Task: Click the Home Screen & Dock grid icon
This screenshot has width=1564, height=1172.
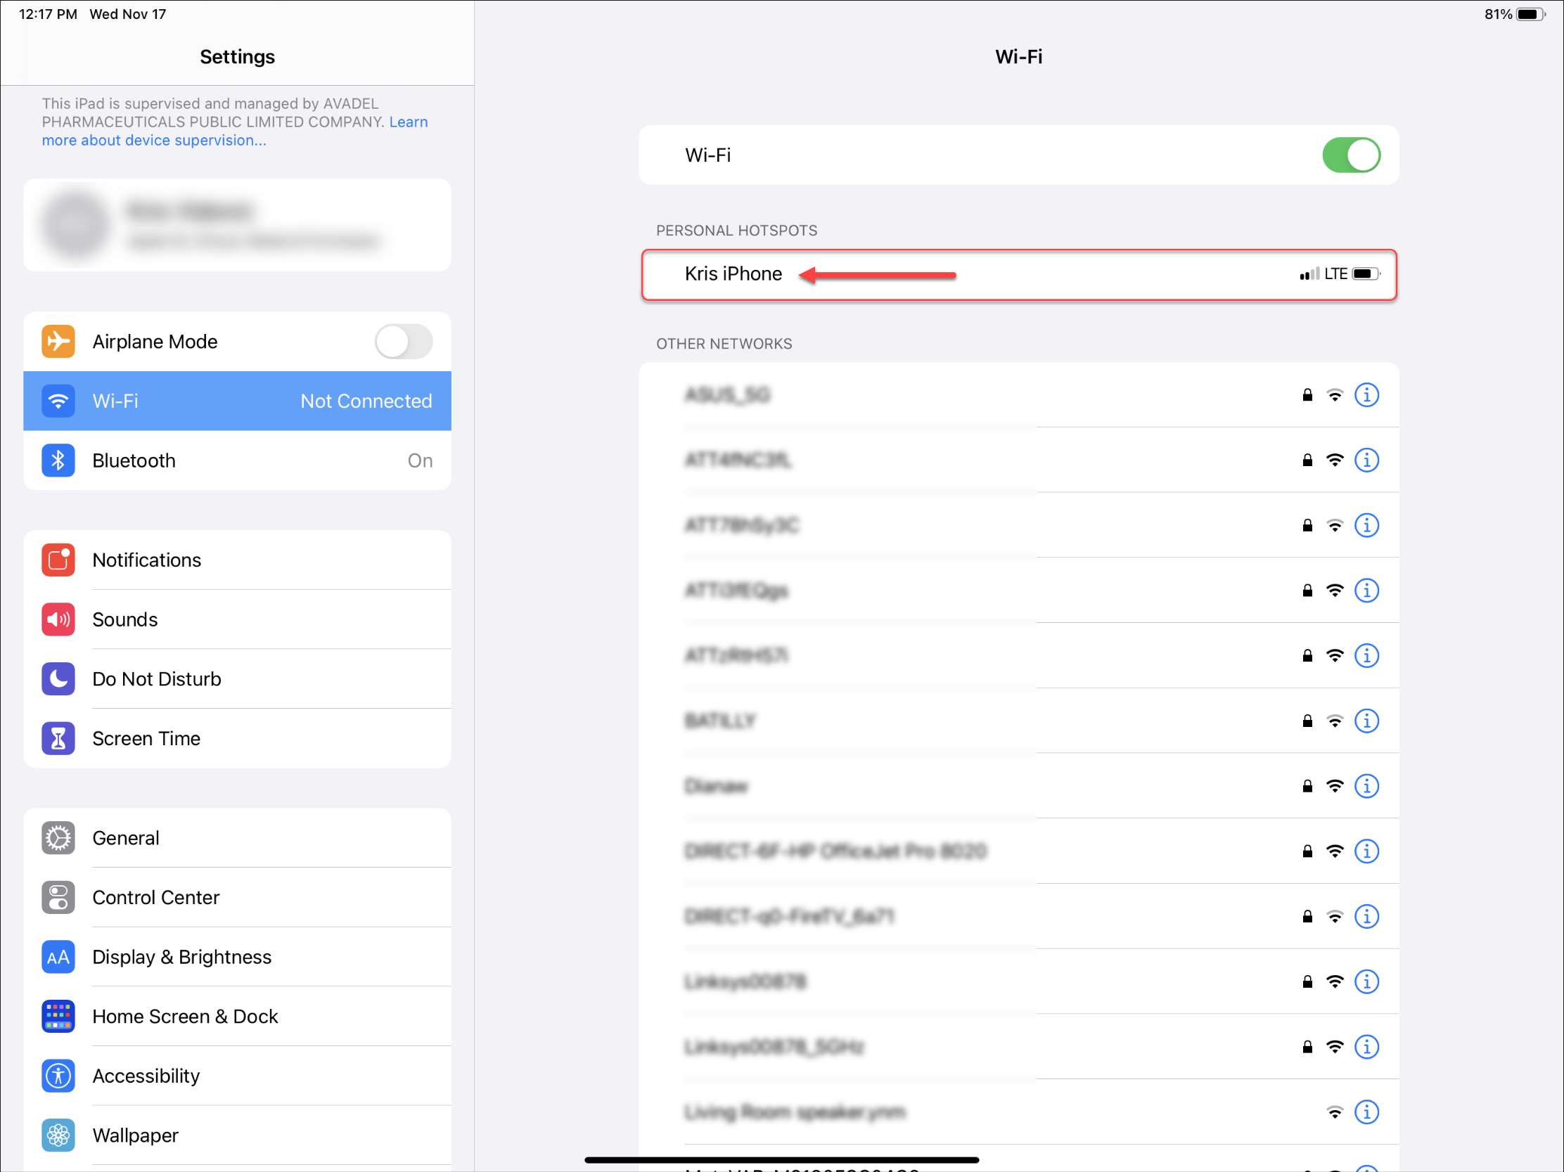Action: [x=58, y=1016]
